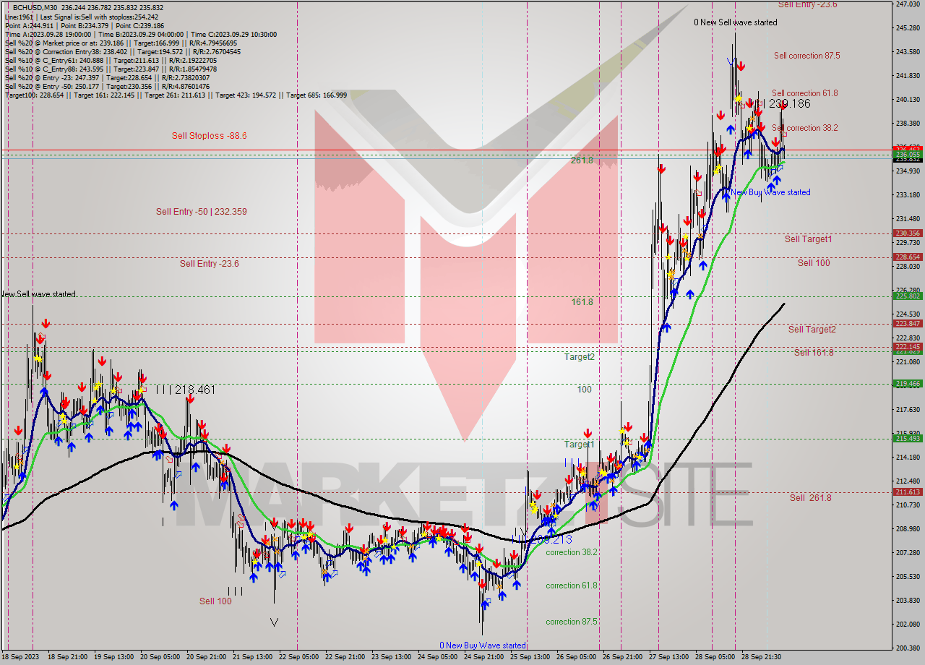The height and width of the screenshot is (665, 925).
Task: Click the 'Sell Target2' label
Action: tap(812, 330)
